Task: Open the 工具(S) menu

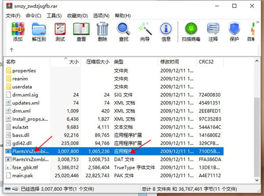Action: (x=54, y=16)
